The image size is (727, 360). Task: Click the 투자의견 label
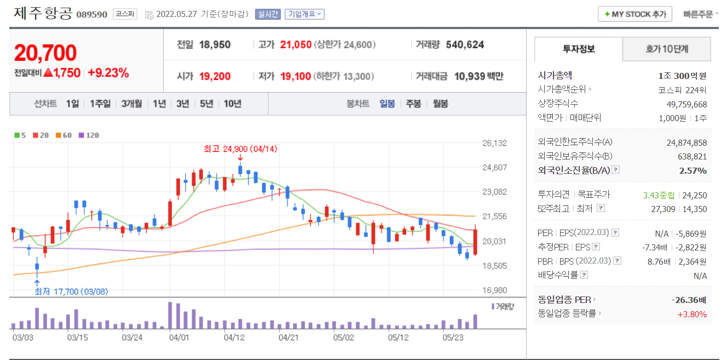(x=554, y=195)
